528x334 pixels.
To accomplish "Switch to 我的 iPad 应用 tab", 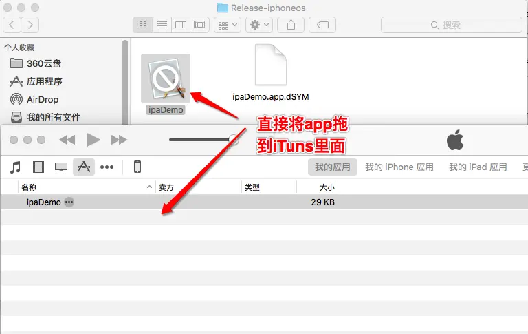I will 478,167.
